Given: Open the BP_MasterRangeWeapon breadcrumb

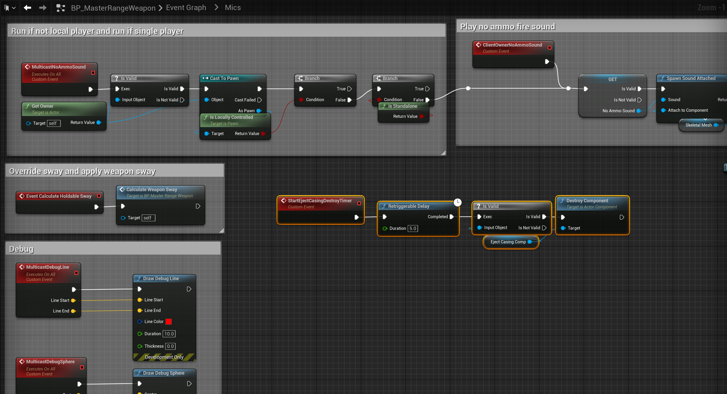Looking at the screenshot, I should (113, 8).
